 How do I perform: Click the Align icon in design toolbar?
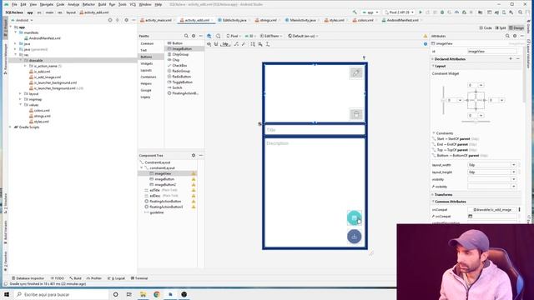coord(260,44)
